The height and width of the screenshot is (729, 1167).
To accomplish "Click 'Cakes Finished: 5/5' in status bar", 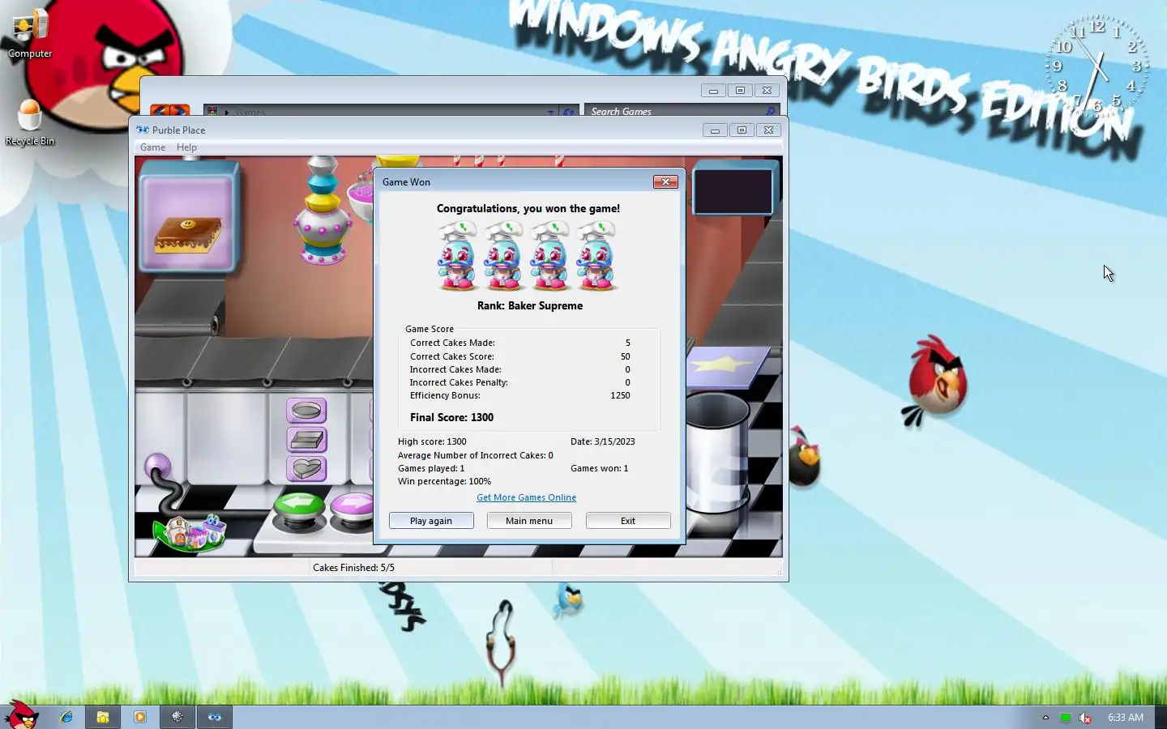I will coord(353,568).
